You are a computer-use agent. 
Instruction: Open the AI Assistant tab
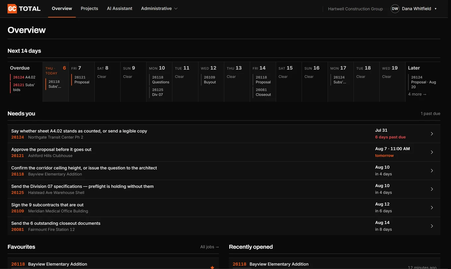[x=119, y=9]
